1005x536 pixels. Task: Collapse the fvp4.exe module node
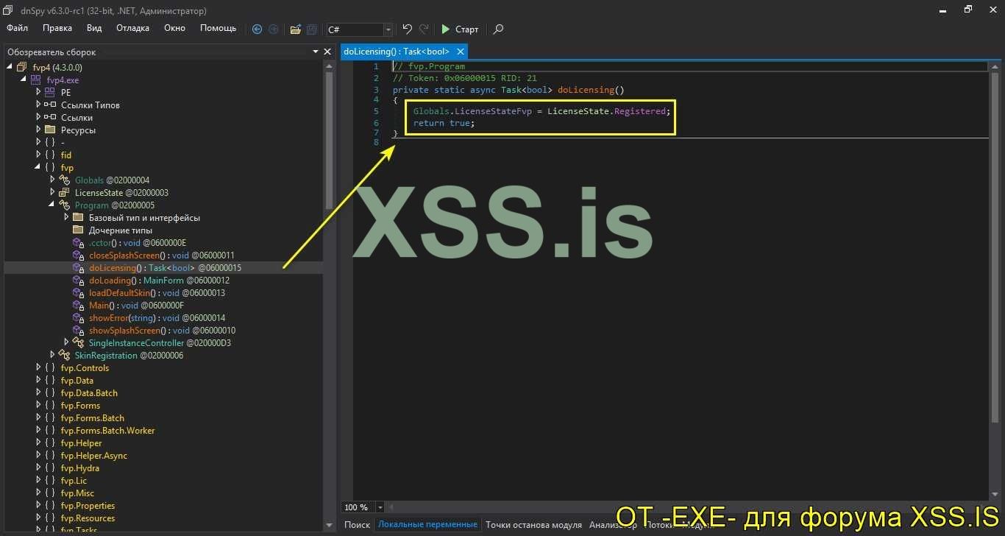click(24, 80)
